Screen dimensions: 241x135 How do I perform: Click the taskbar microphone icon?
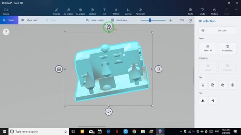(x=66, y=132)
